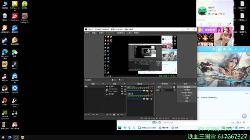This screenshot has height=140, width=250.
Task: Open 帮助(H) menu in OBS
Action: [x=137, y=33]
